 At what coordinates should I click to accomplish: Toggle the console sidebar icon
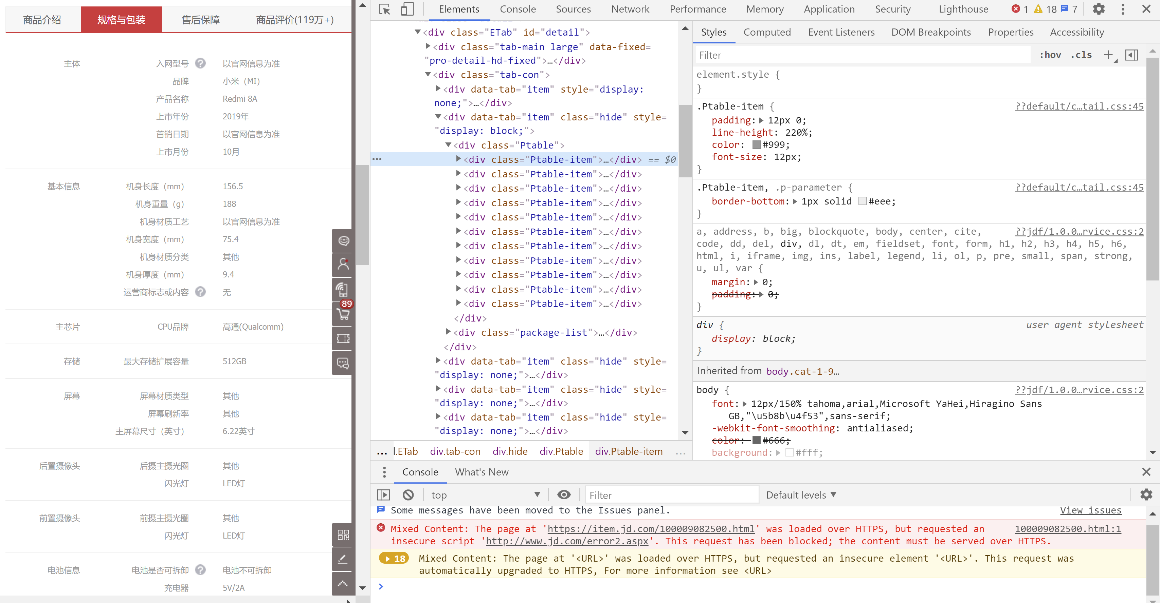click(x=383, y=495)
